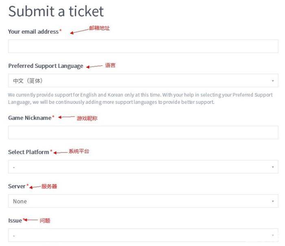The image size is (285, 246).
Task: Click the "Issue" field label
Action: pyautogui.click(x=15, y=220)
